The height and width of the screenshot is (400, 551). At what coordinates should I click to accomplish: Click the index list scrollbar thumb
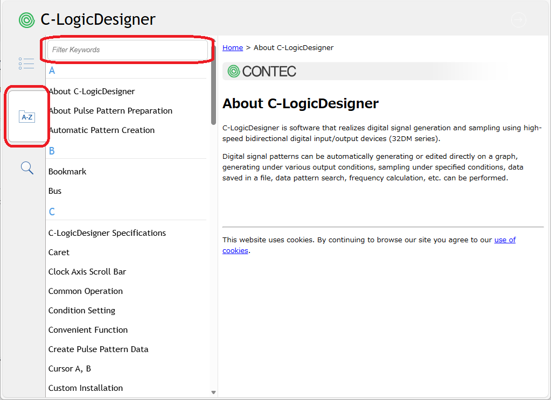pyautogui.click(x=213, y=86)
